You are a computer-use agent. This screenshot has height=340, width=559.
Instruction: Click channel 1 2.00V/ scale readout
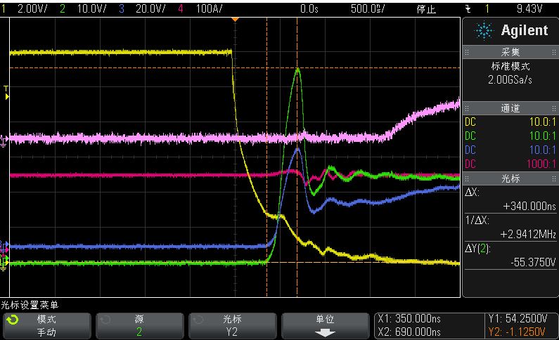click(x=32, y=8)
